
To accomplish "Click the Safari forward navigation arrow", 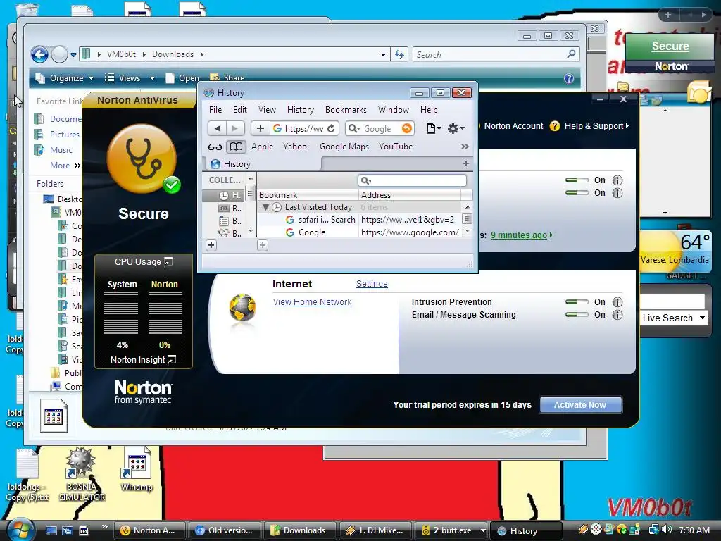I will 235,128.
